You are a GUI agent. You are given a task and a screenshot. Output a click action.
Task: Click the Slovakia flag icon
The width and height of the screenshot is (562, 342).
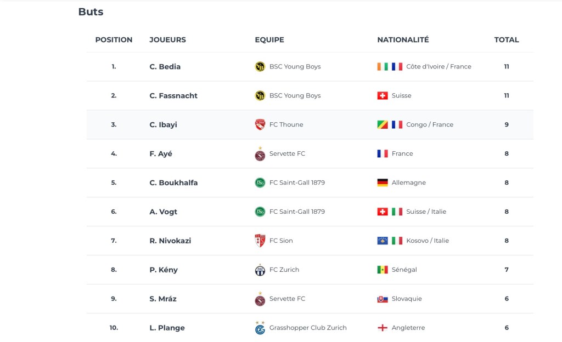coord(383,299)
